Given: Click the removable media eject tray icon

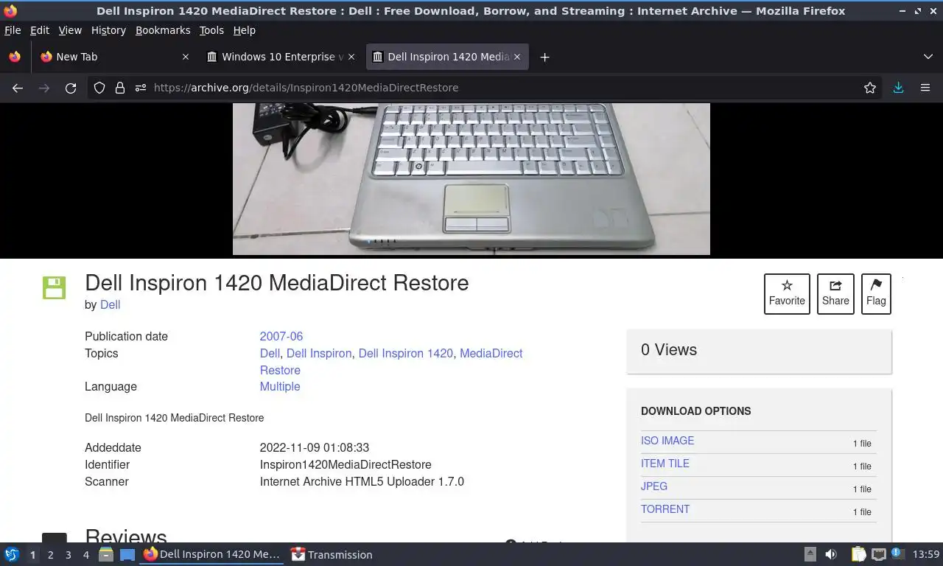Looking at the screenshot, I should [810, 554].
